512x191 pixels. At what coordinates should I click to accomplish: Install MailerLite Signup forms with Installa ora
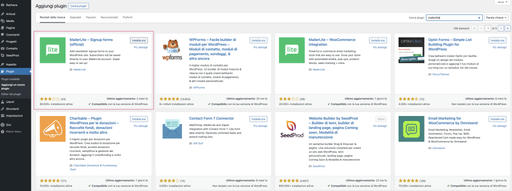(x=139, y=40)
